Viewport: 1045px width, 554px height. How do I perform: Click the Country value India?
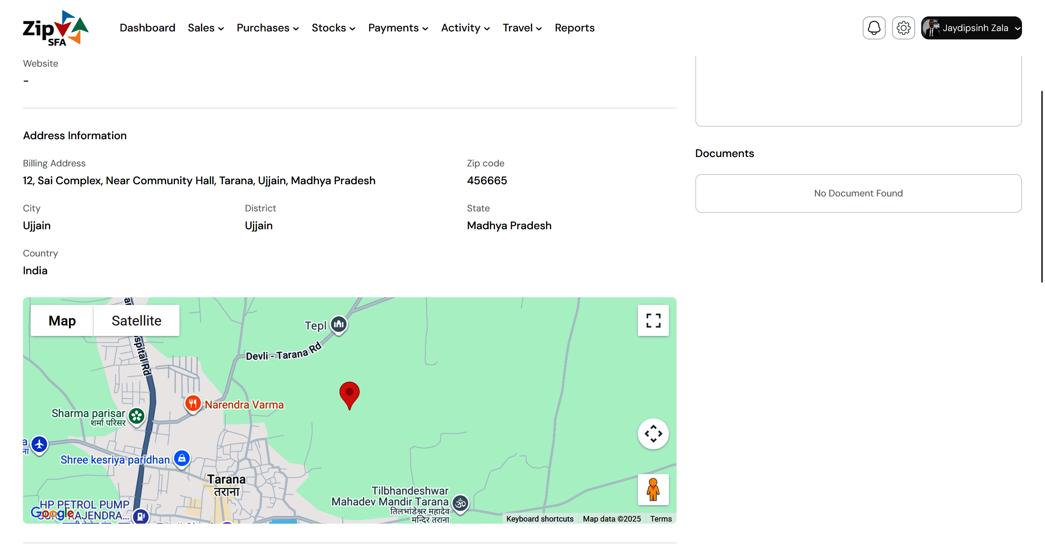point(35,270)
